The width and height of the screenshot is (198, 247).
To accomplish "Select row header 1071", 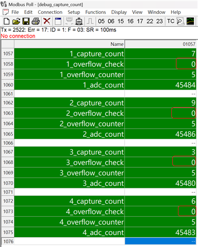I will coord(8,192).
